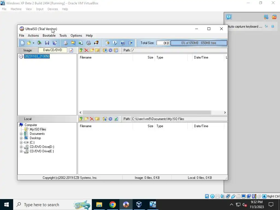This screenshot has height=210, width=280.
Task: Toggle the boot info checkmark icon beside Data CD/DVD
Action: tap(71, 50)
